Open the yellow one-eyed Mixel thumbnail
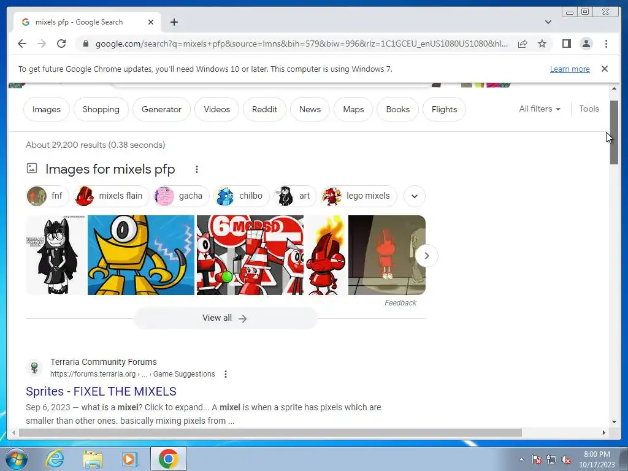The image size is (628, 471). (141, 255)
